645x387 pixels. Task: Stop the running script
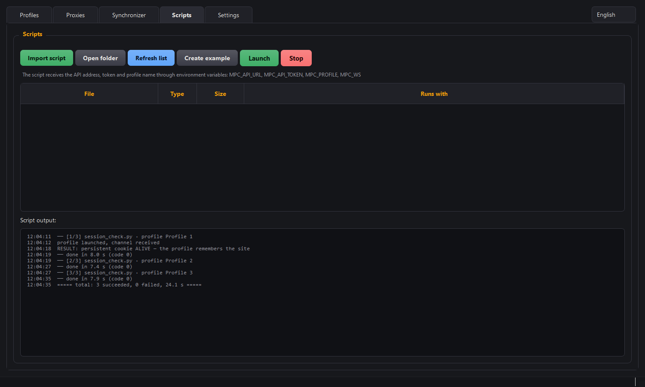coord(296,58)
